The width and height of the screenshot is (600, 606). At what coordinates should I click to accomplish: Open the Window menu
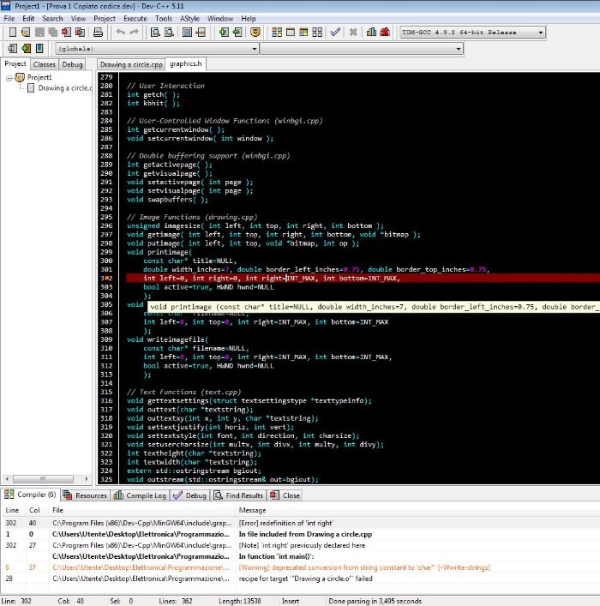(x=220, y=19)
